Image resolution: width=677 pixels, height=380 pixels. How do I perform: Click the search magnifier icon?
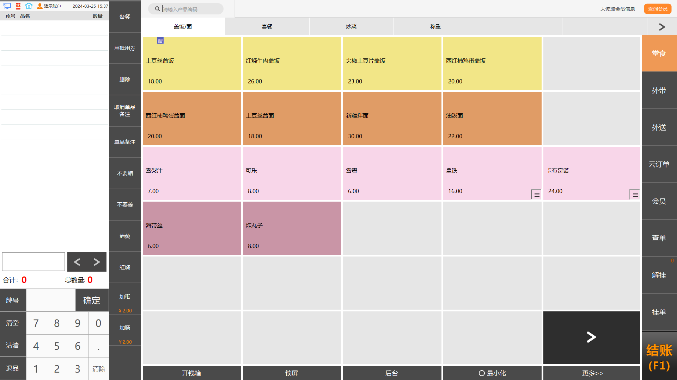[158, 9]
